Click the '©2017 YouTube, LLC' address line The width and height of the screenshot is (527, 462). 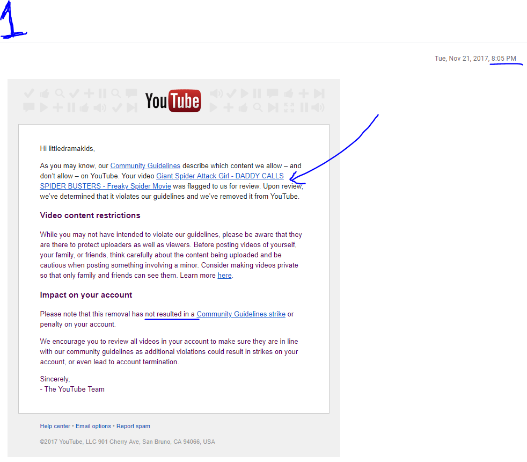[x=127, y=442]
